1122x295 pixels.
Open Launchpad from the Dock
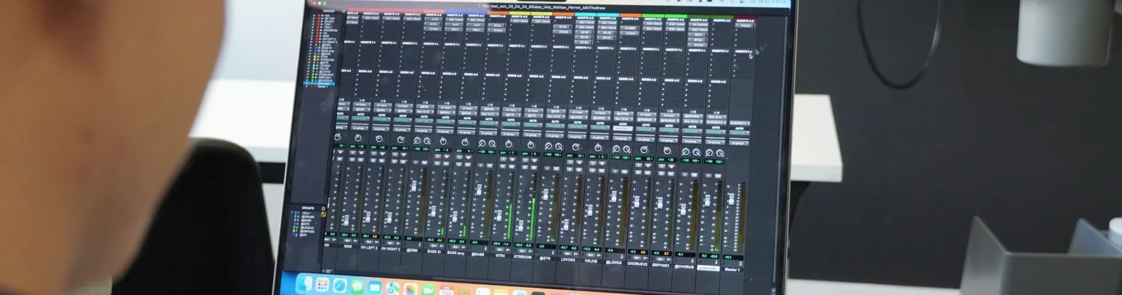click(x=322, y=286)
